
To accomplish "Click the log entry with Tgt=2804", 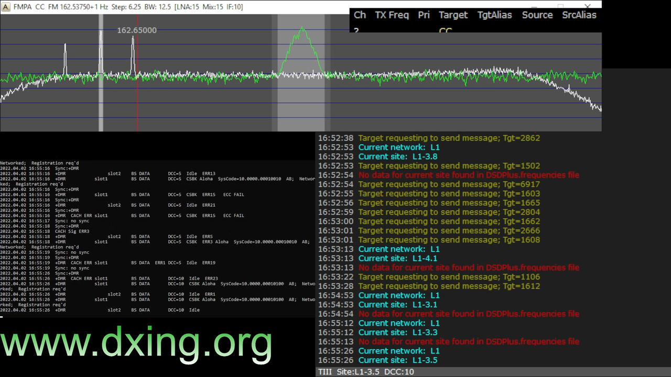I will tap(429, 212).
